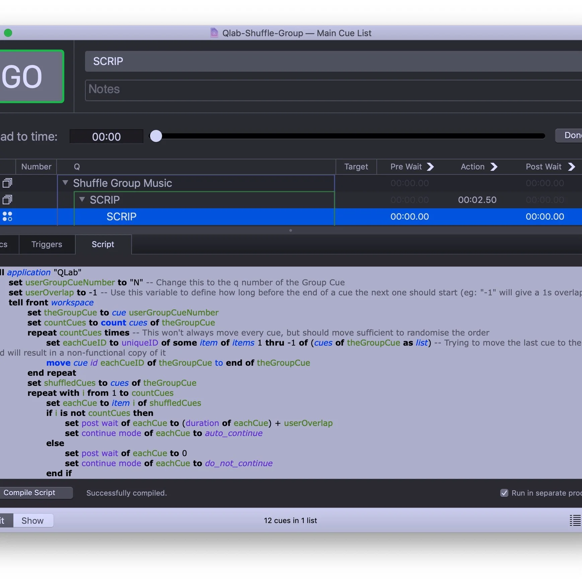This screenshot has width=582, height=582.
Task: Collapse the Shuffle Group Music group
Action: [65, 183]
